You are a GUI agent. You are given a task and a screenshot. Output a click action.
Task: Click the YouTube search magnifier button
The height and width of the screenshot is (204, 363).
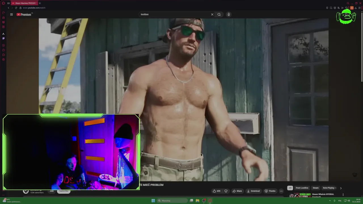coord(219,14)
